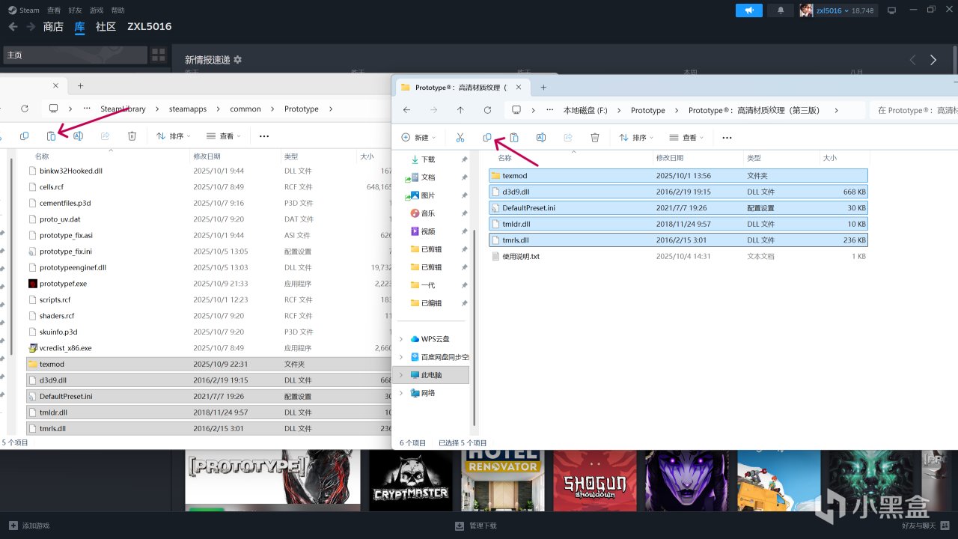Switch to the Steam 商店 tab

(x=53, y=27)
